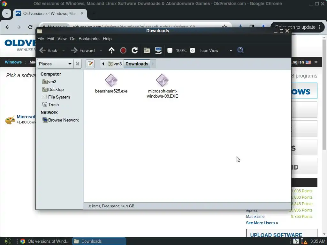Click status text '2 items, Free space: 26.9 GB'

pos(111,206)
